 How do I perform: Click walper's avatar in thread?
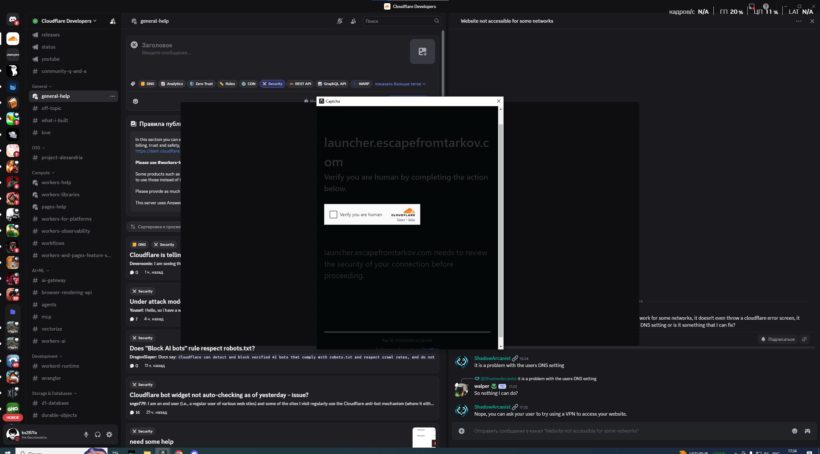[462, 389]
